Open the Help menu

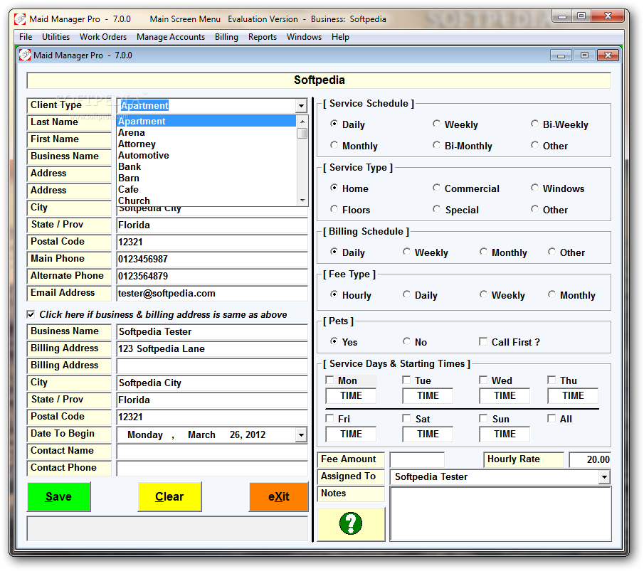click(x=340, y=37)
